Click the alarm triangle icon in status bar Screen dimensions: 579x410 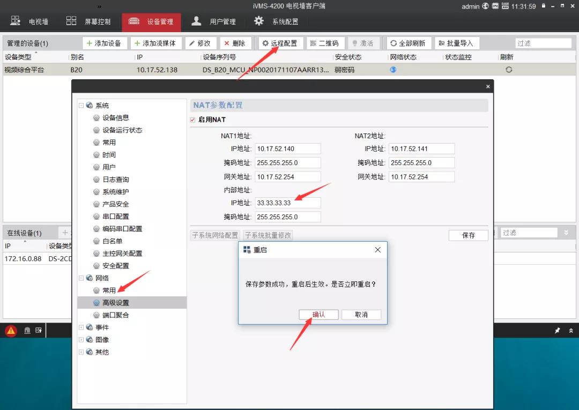[10, 331]
